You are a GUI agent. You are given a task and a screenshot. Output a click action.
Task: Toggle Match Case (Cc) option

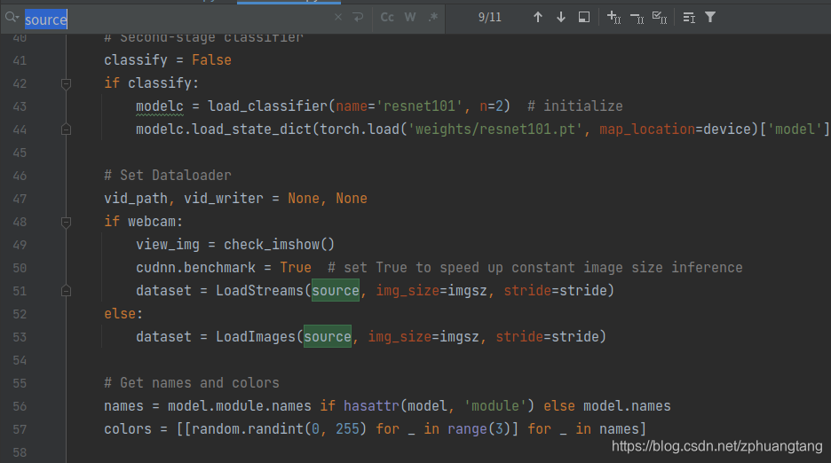387,18
